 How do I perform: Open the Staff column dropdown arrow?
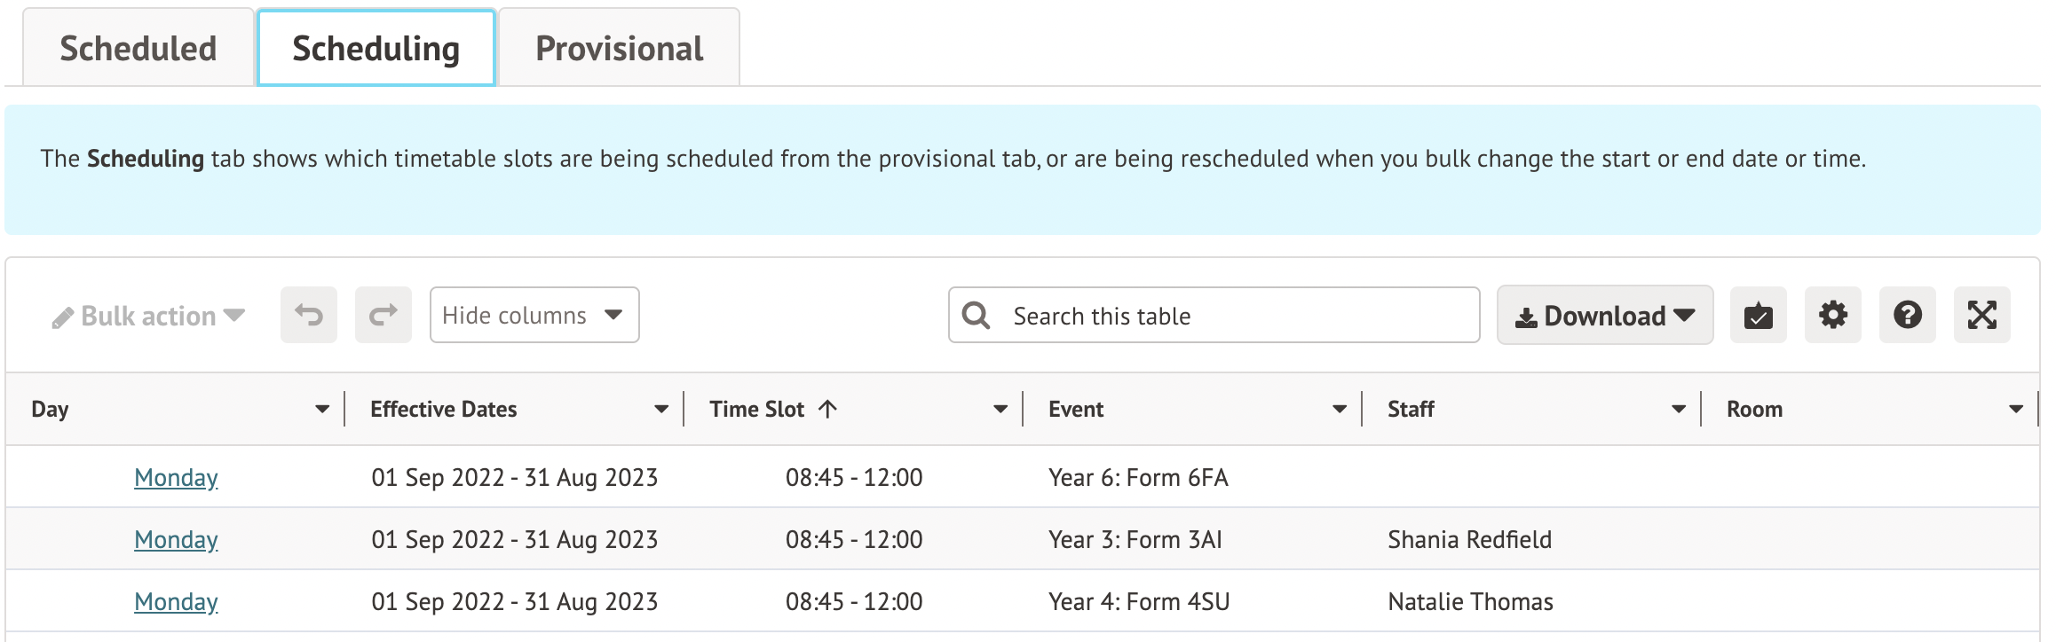tap(1679, 409)
